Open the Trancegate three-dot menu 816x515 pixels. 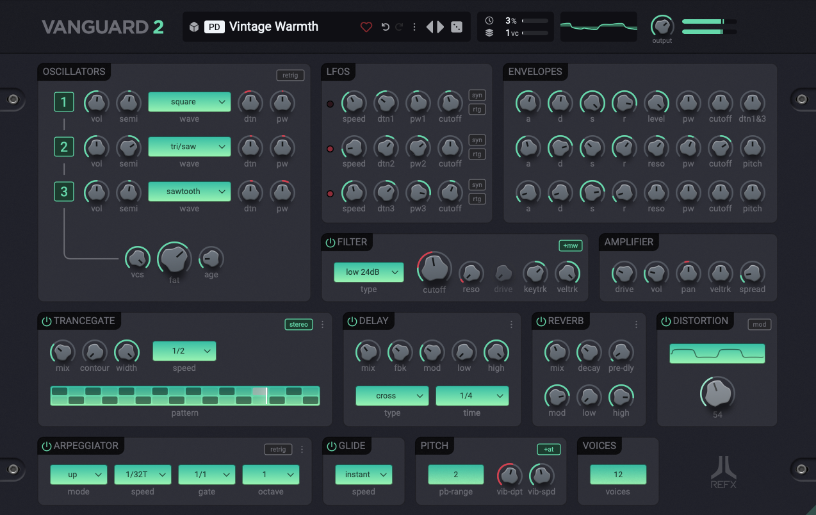point(323,325)
